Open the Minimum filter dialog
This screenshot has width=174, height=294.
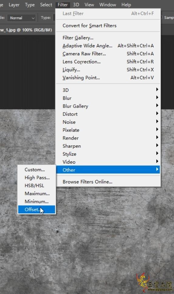[37, 202]
